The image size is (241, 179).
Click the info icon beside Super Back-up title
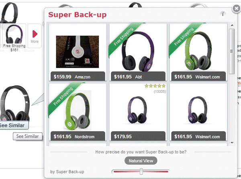(223, 14)
